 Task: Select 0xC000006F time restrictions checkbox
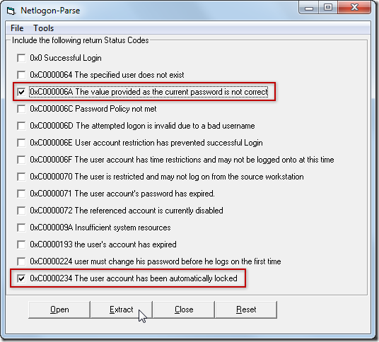(21, 160)
